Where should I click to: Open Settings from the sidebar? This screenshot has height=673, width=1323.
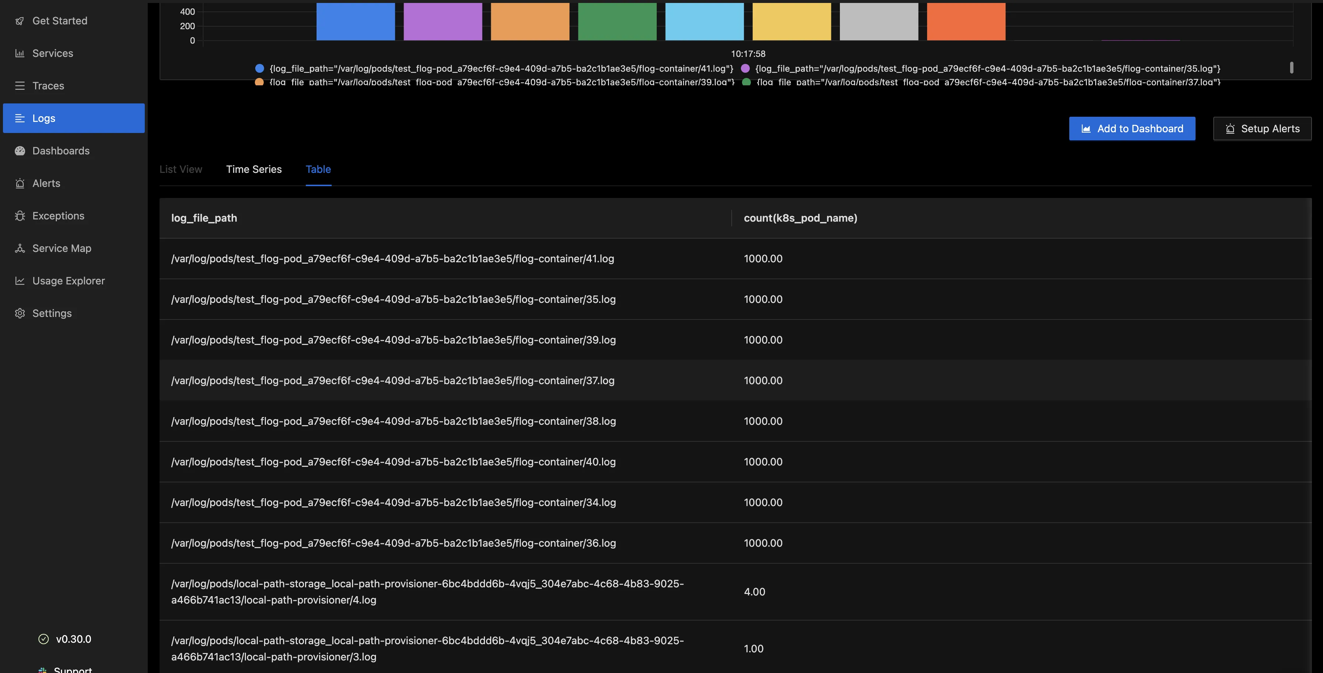click(73, 313)
